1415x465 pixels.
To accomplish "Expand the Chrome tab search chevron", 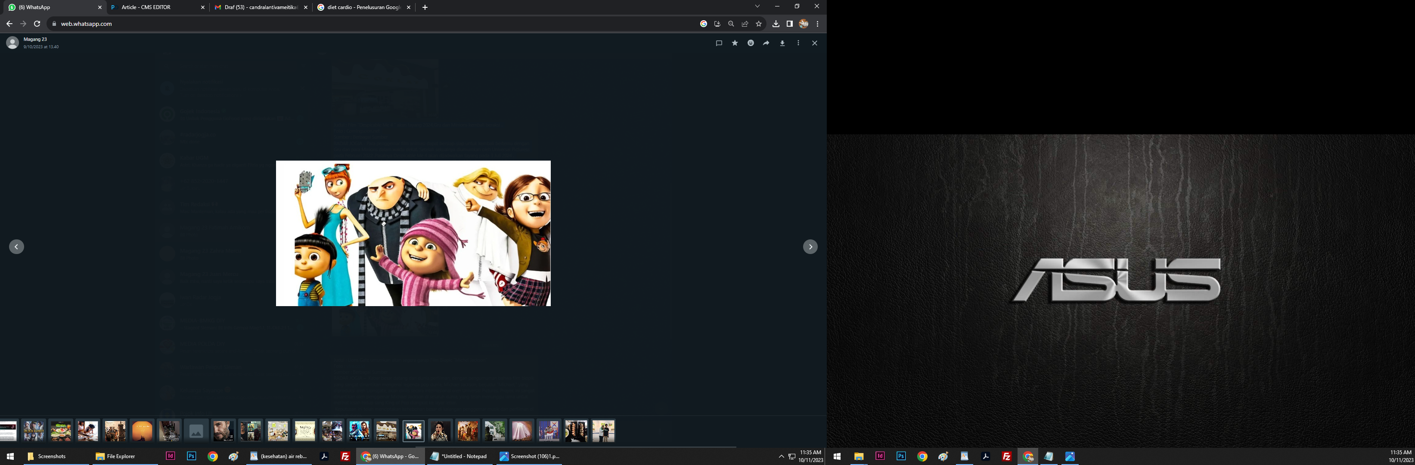I will click(x=757, y=6).
